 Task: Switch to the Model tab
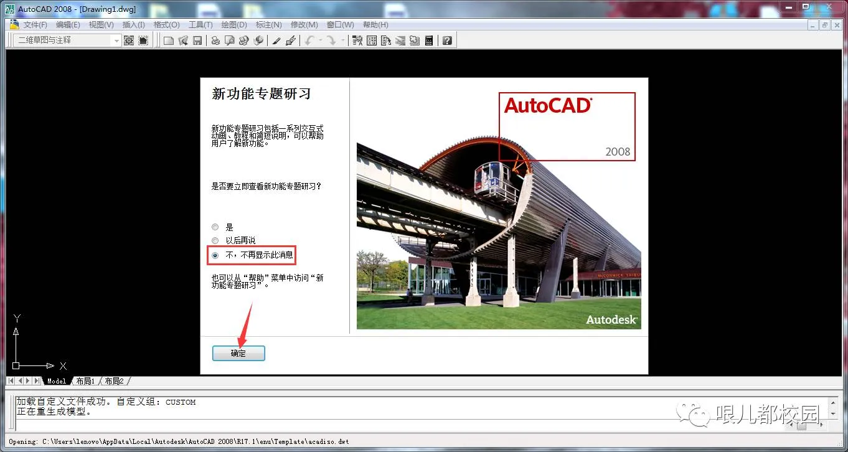coord(56,381)
